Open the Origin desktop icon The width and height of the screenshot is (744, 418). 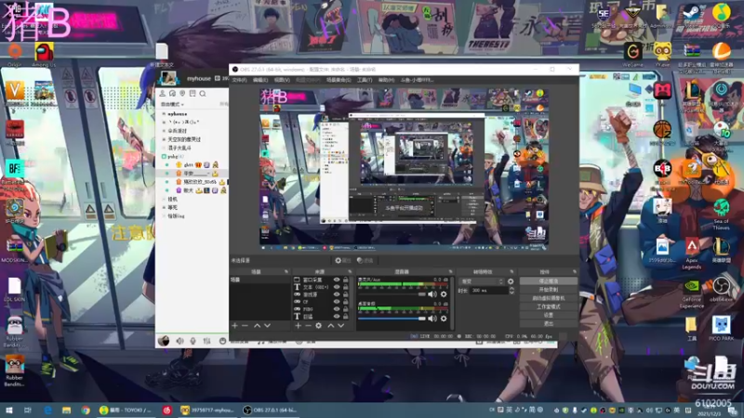[x=15, y=54]
